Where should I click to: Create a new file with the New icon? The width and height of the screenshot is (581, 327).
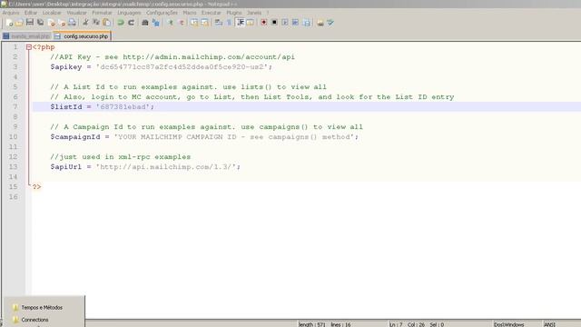pos(9,23)
